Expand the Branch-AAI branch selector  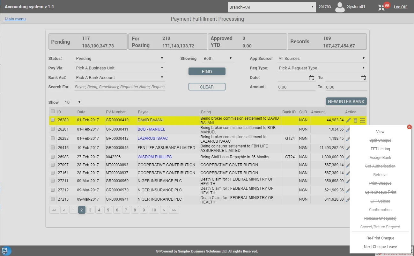click(x=271, y=7)
